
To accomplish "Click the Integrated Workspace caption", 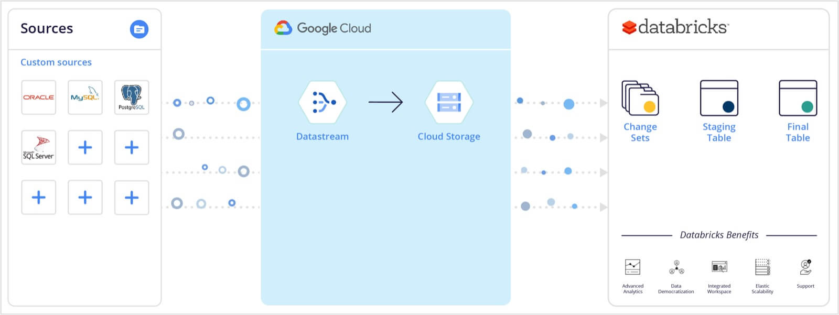I will (x=719, y=289).
